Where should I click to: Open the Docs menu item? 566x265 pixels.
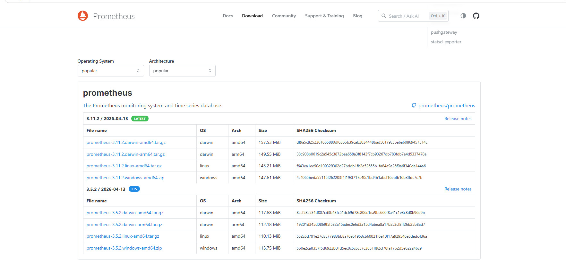(228, 16)
